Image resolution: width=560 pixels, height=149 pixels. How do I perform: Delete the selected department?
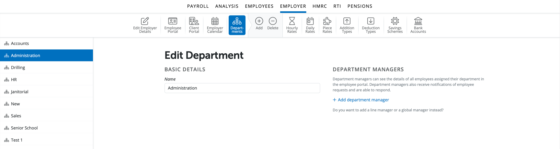(x=273, y=24)
